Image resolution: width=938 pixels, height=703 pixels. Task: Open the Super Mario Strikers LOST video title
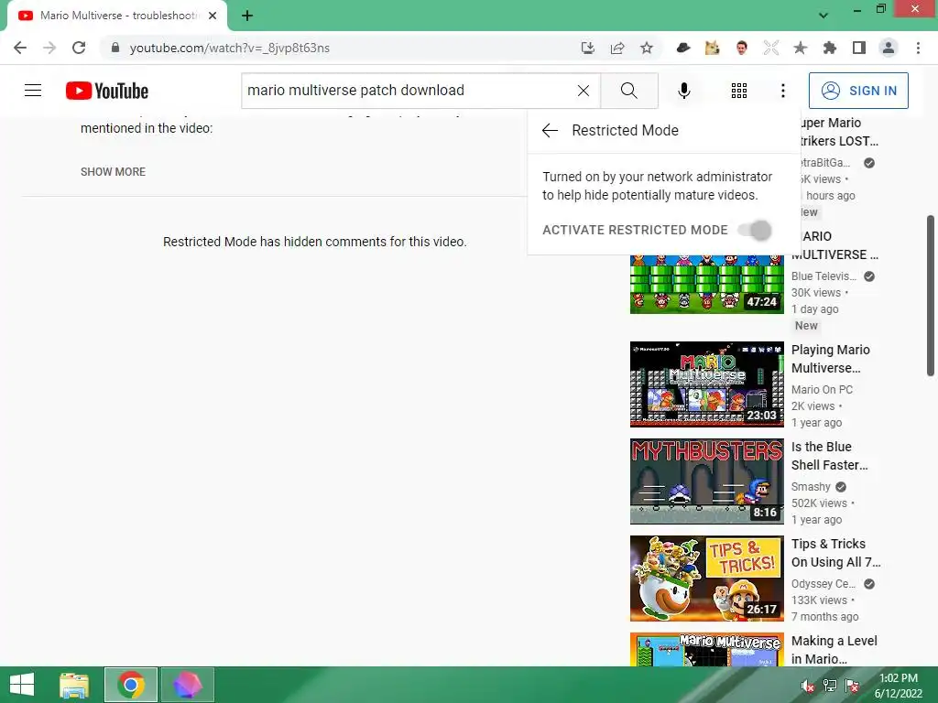(x=839, y=132)
